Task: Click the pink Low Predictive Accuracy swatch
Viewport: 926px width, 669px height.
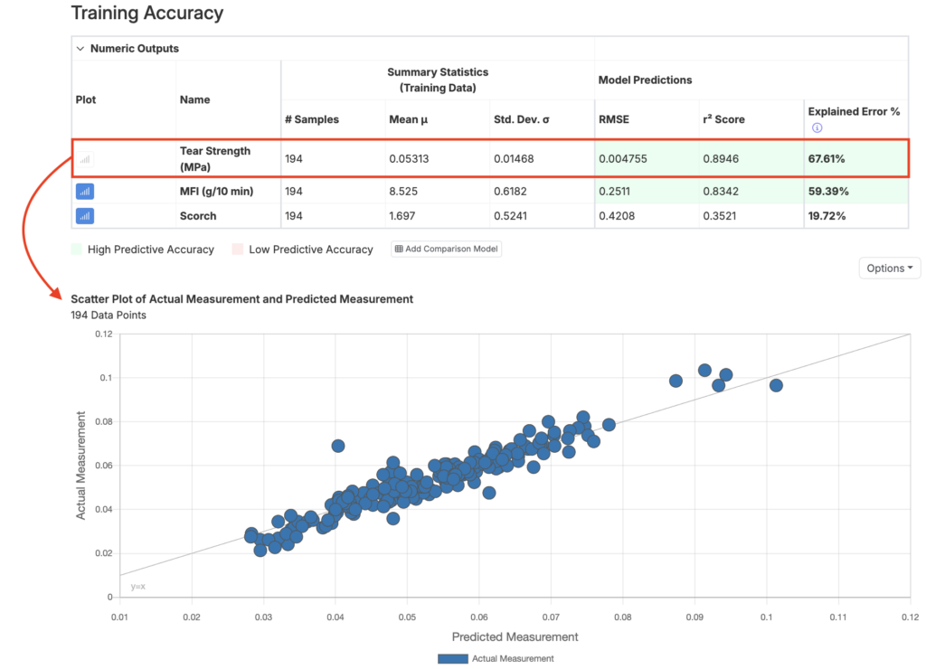Action: click(x=238, y=250)
